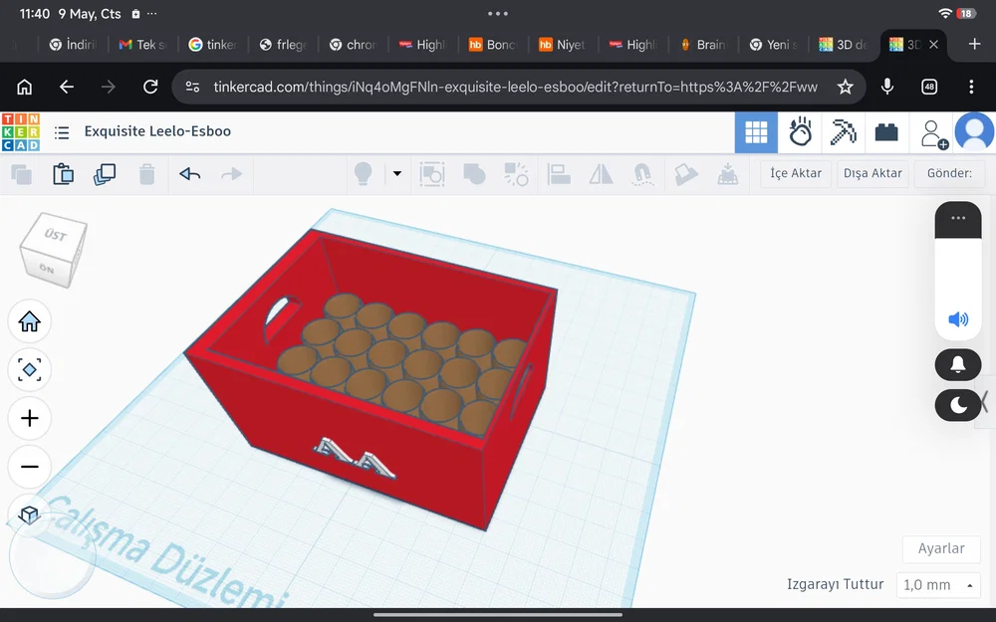996x622 pixels.
Task: Open the browser three-dot menu
Action: (971, 87)
